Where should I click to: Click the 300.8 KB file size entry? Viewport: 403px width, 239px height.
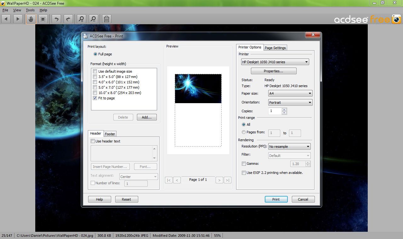pos(104,236)
